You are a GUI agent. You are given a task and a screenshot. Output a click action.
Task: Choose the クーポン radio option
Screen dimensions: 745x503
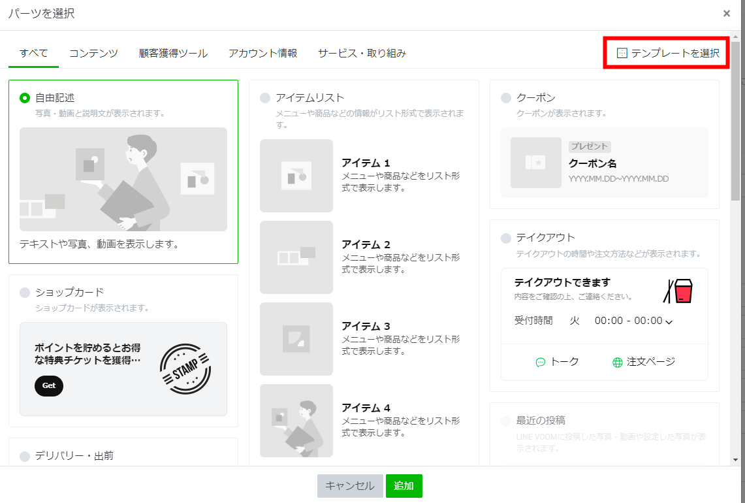[506, 98]
